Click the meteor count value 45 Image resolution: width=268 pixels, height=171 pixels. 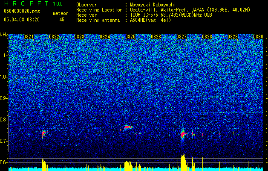(62, 20)
